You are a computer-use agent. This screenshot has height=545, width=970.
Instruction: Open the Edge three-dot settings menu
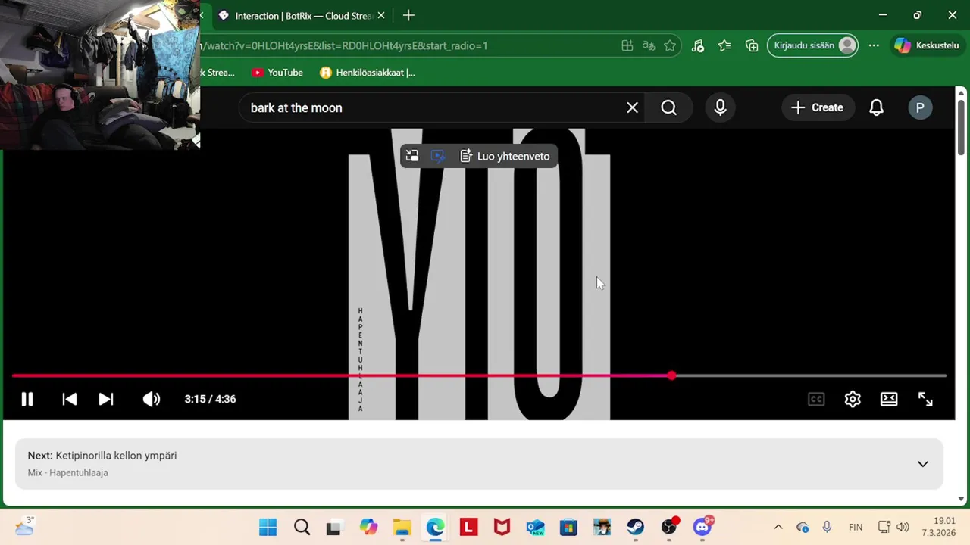pos(874,45)
